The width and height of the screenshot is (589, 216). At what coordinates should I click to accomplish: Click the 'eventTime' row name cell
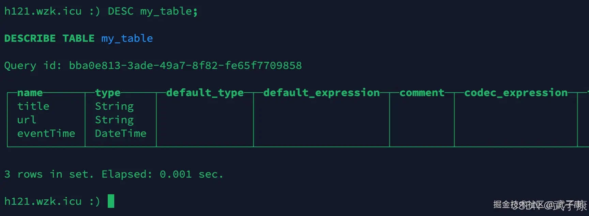click(x=46, y=133)
